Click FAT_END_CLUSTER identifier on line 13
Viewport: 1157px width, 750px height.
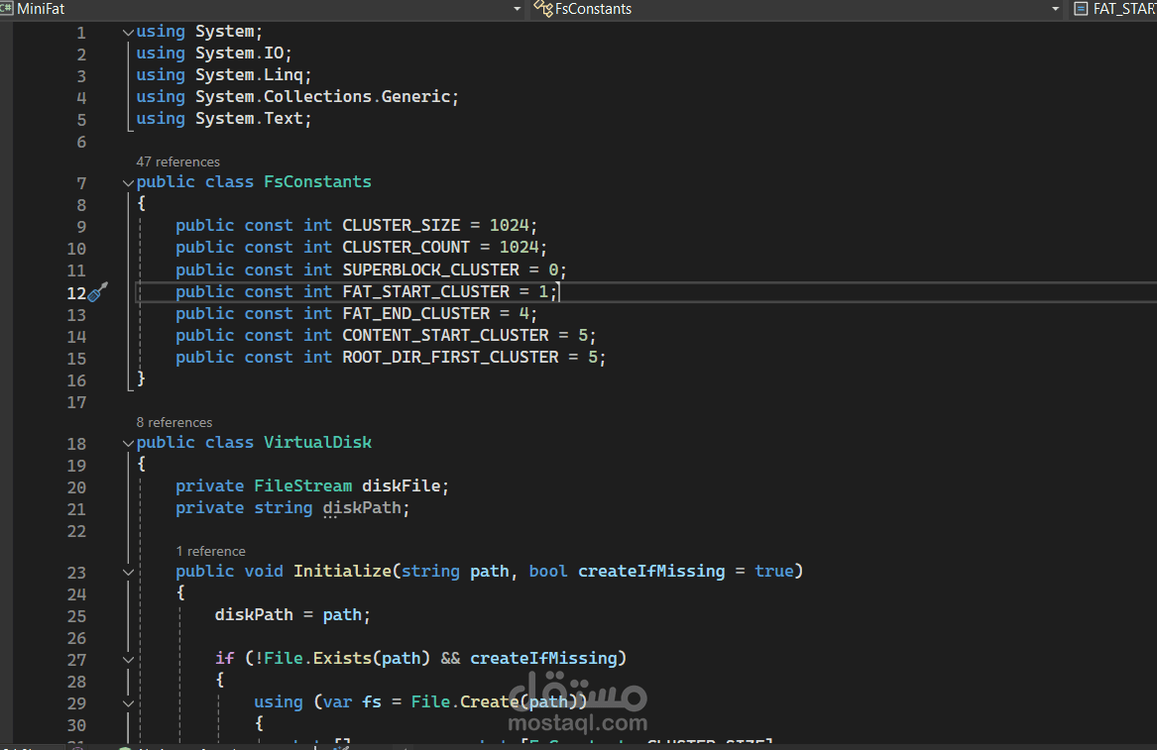click(415, 313)
